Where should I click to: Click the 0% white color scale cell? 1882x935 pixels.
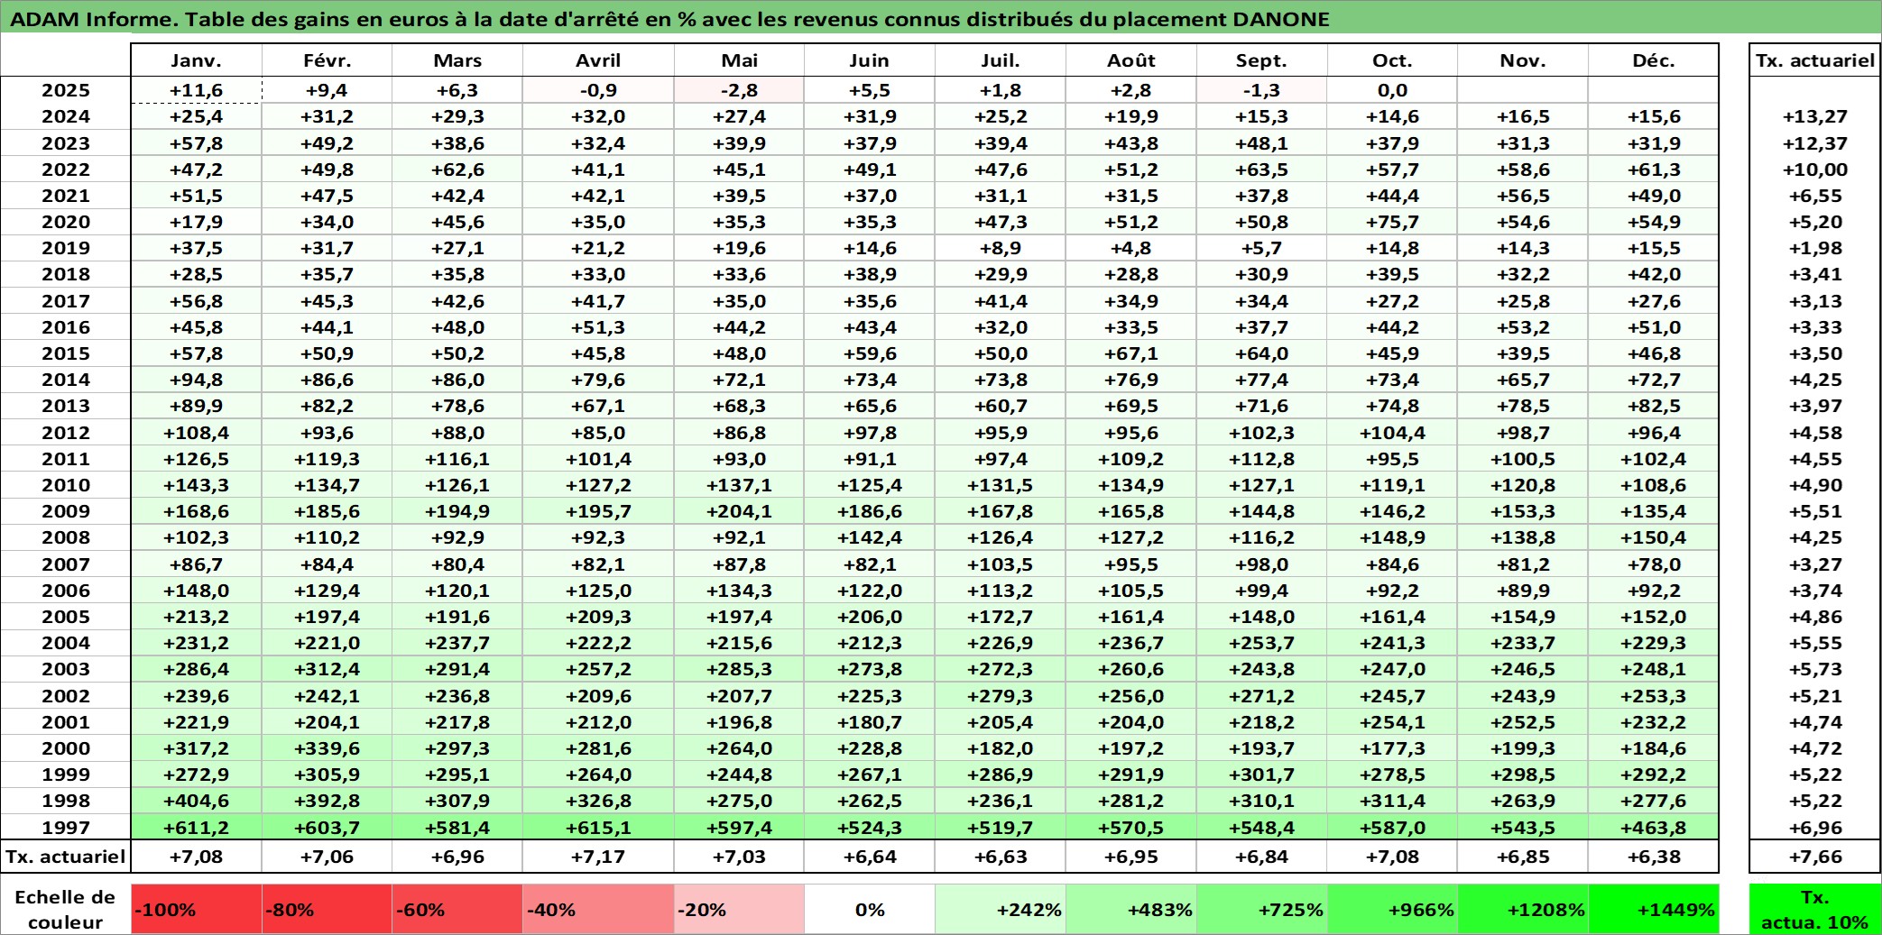(x=870, y=909)
